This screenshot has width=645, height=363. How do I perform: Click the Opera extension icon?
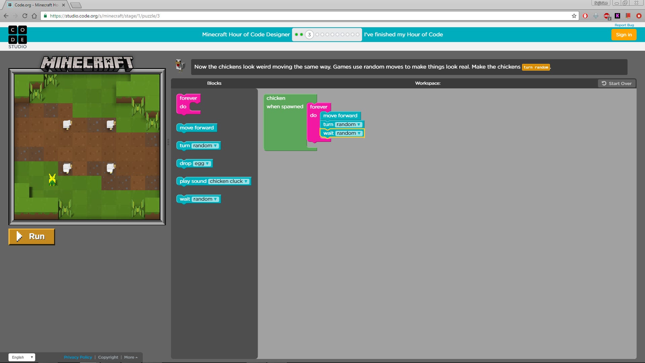585,16
